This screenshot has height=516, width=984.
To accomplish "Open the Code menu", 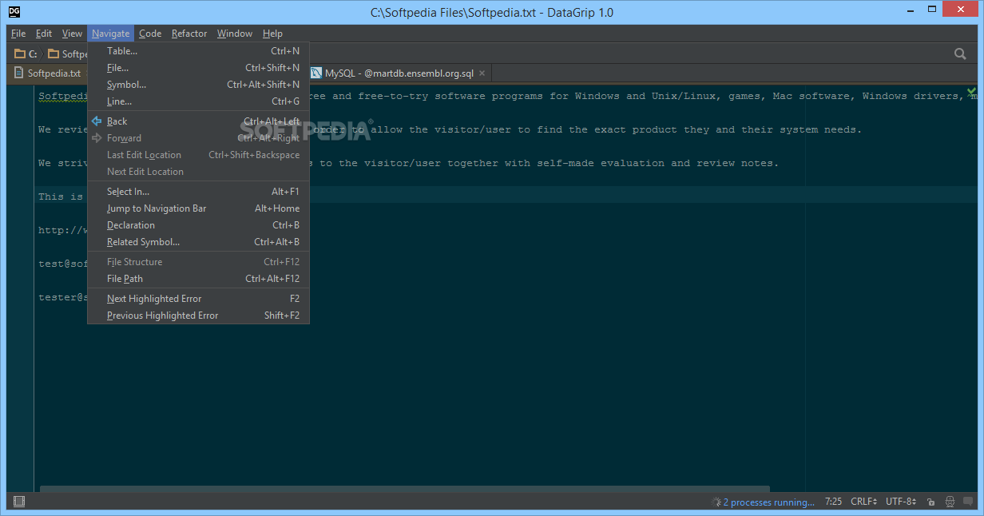I will tap(150, 34).
